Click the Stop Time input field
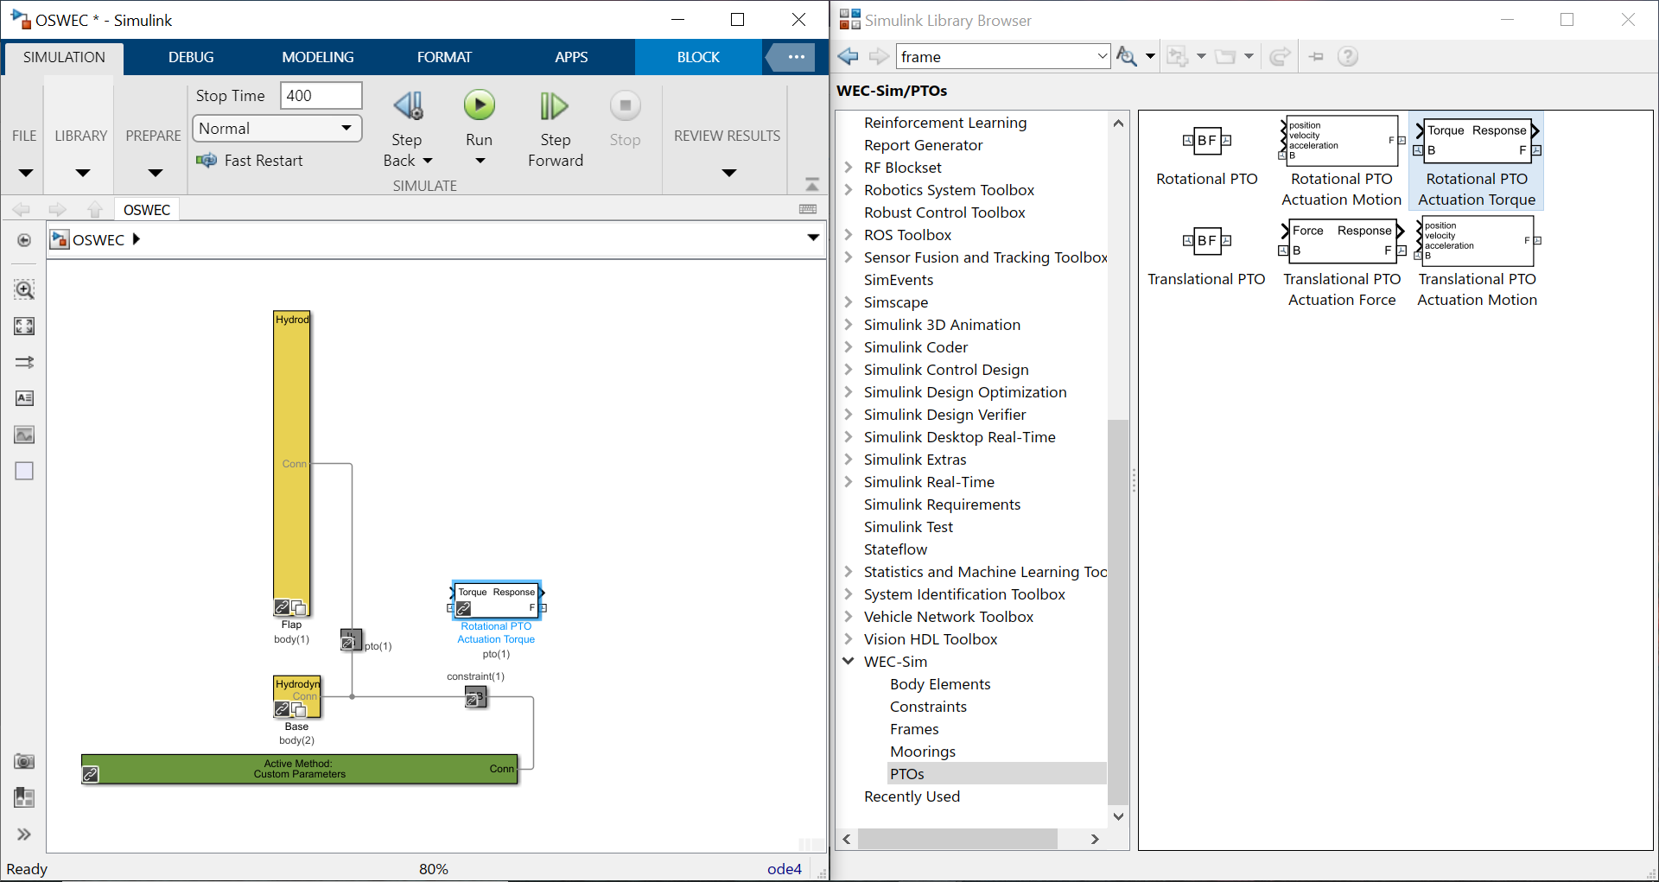 [x=321, y=96]
